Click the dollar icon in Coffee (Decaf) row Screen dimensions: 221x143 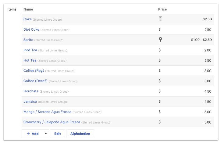(x=160, y=81)
